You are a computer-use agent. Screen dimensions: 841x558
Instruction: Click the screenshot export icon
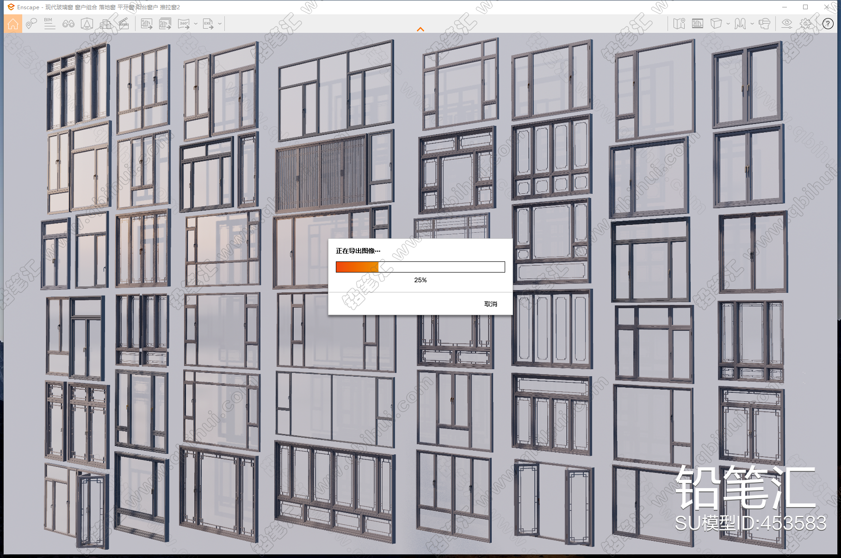[x=147, y=24]
